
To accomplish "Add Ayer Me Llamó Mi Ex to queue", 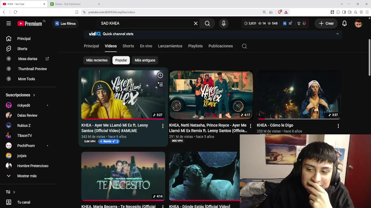I will (x=160, y=84).
